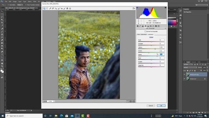This screenshot has height=118, width=209.
Task: Create a new layer in Layers panel
Action: point(202,113)
